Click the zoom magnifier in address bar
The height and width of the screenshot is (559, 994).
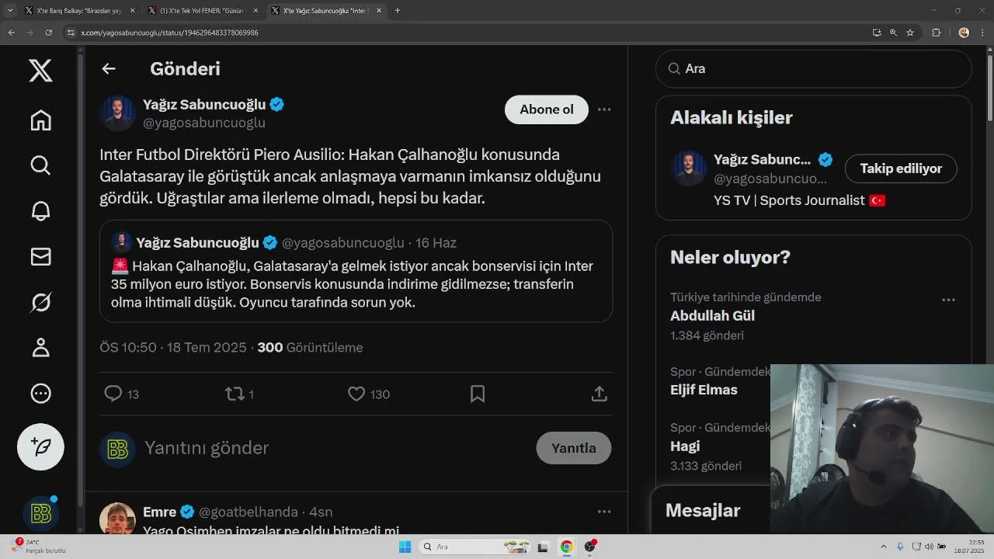point(893,33)
